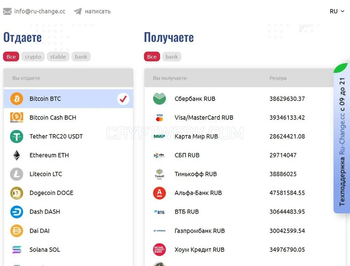Click the Visa/MasterCard logo icon
The image size is (350, 266).
(159, 118)
